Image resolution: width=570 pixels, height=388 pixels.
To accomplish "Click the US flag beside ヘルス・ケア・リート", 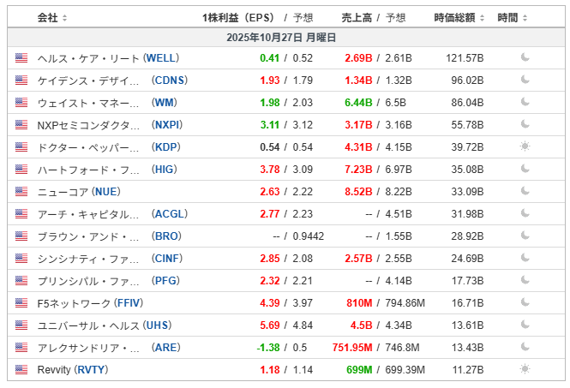I will tap(21, 58).
